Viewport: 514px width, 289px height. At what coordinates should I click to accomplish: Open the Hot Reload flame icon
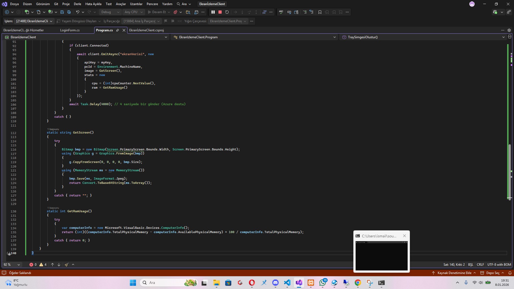point(175,12)
